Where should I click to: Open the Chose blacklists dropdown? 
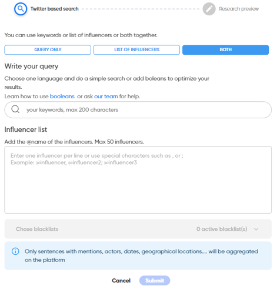[x=138, y=229]
